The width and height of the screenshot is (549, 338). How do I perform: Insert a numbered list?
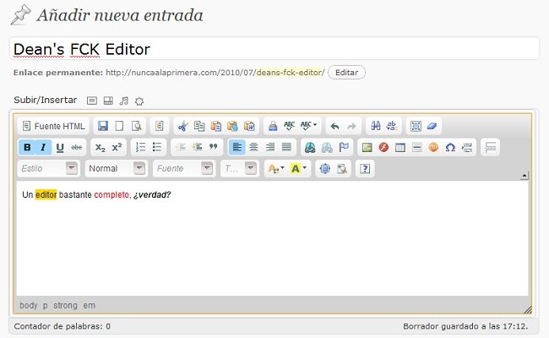(x=140, y=147)
